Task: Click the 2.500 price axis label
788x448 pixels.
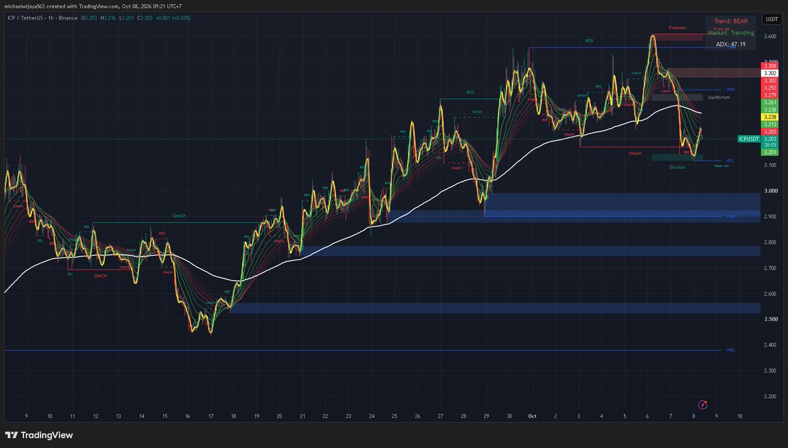Action: coord(770,319)
